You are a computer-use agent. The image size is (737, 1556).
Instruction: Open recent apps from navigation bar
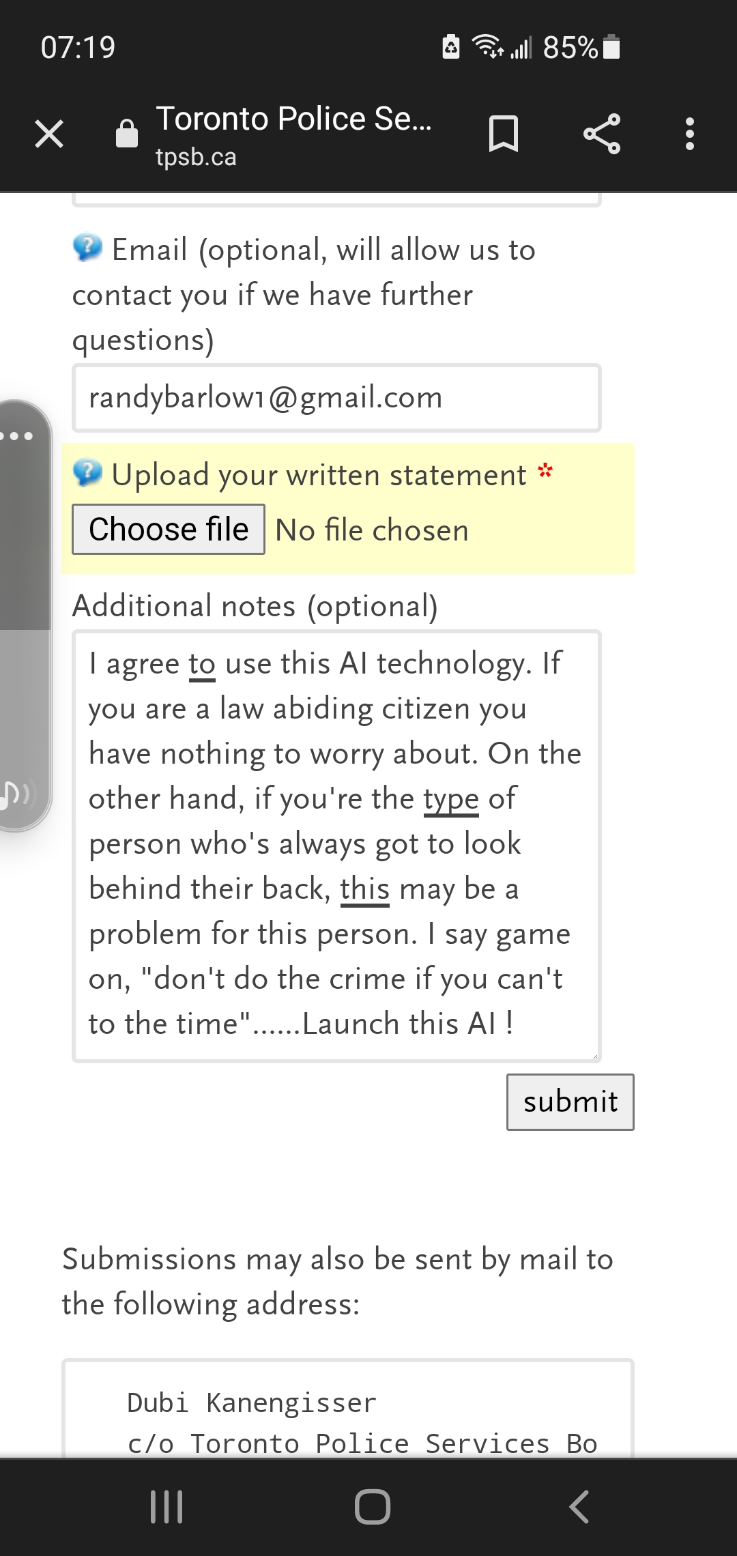pyautogui.click(x=167, y=1507)
